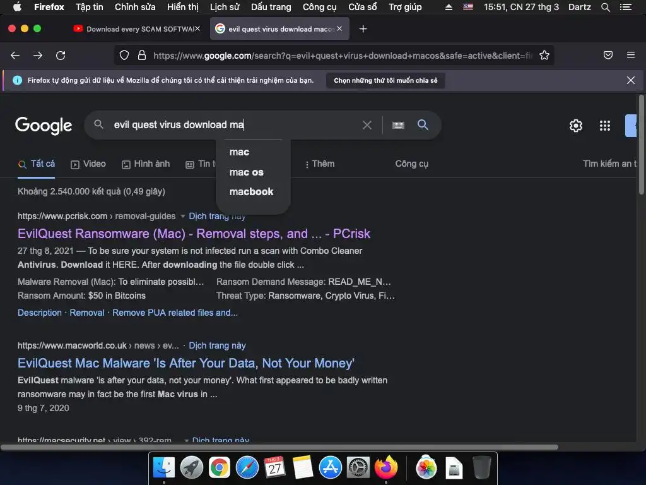Screen dimensions: 646x485
Task: Open the 'Removal' sitelink
Action: pos(87,313)
